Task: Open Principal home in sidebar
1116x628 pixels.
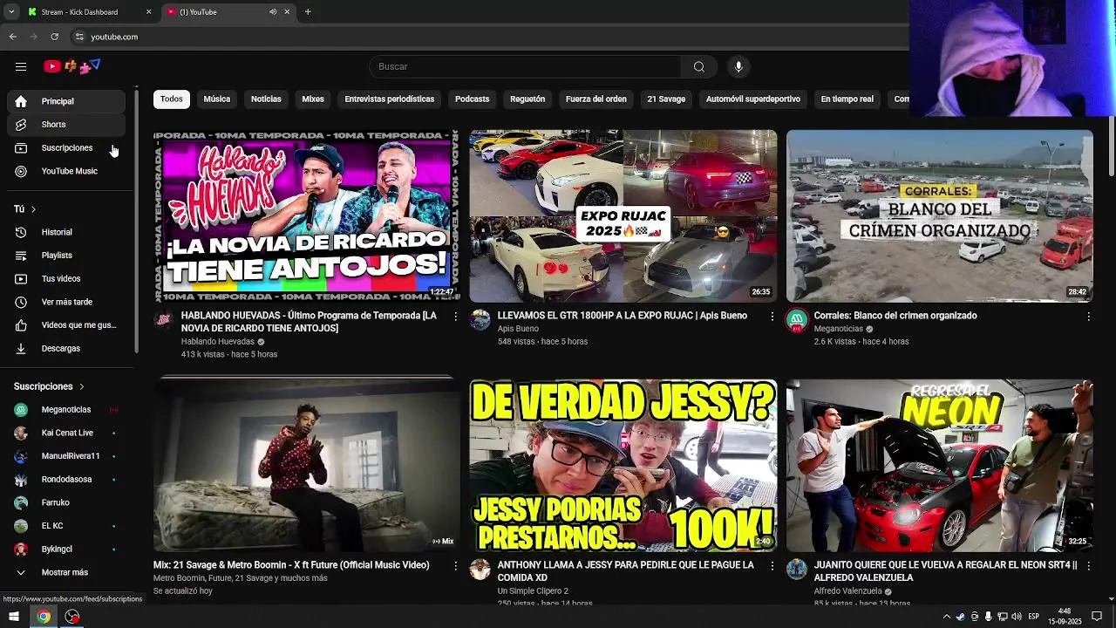Action: click(x=66, y=101)
